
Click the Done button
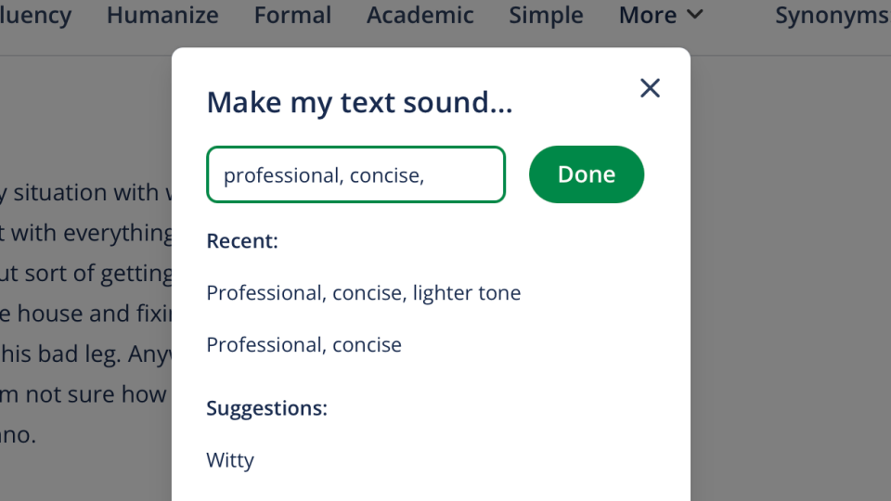pyautogui.click(x=586, y=174)
